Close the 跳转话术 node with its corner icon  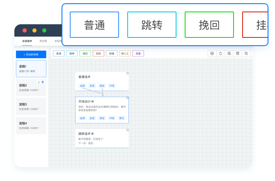[128, 130]
